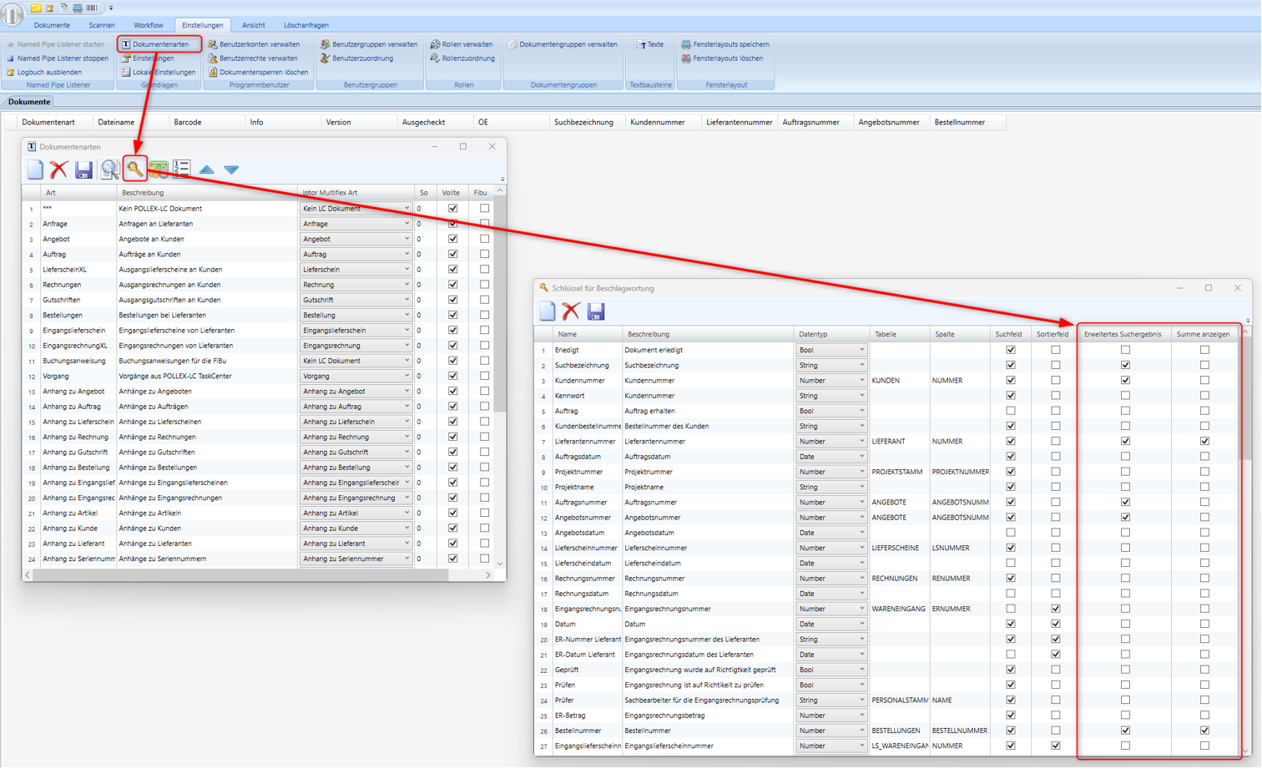Image resolution: width=1262 pixels, height=769 pixels.
Task: Click the save floppy icon in Dokumentenarten
Action: click(83, 169)
